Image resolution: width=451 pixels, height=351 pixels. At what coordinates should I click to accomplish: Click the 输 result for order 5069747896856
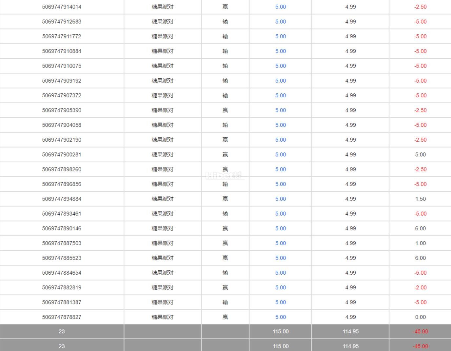tap(225, 184)
